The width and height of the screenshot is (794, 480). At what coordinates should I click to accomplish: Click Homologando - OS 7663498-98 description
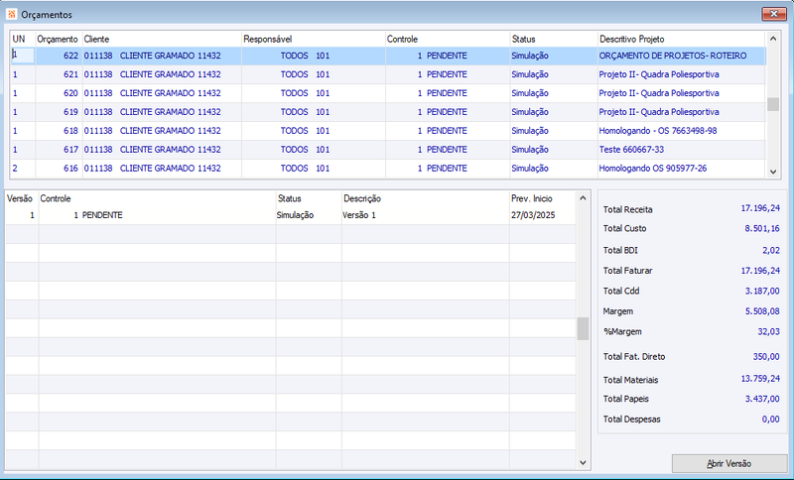click(658, 131)
